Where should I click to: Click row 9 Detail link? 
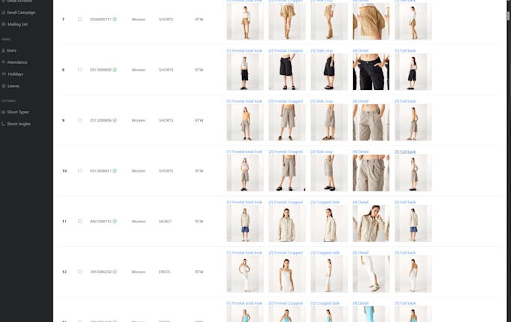[x=361, y=101]
